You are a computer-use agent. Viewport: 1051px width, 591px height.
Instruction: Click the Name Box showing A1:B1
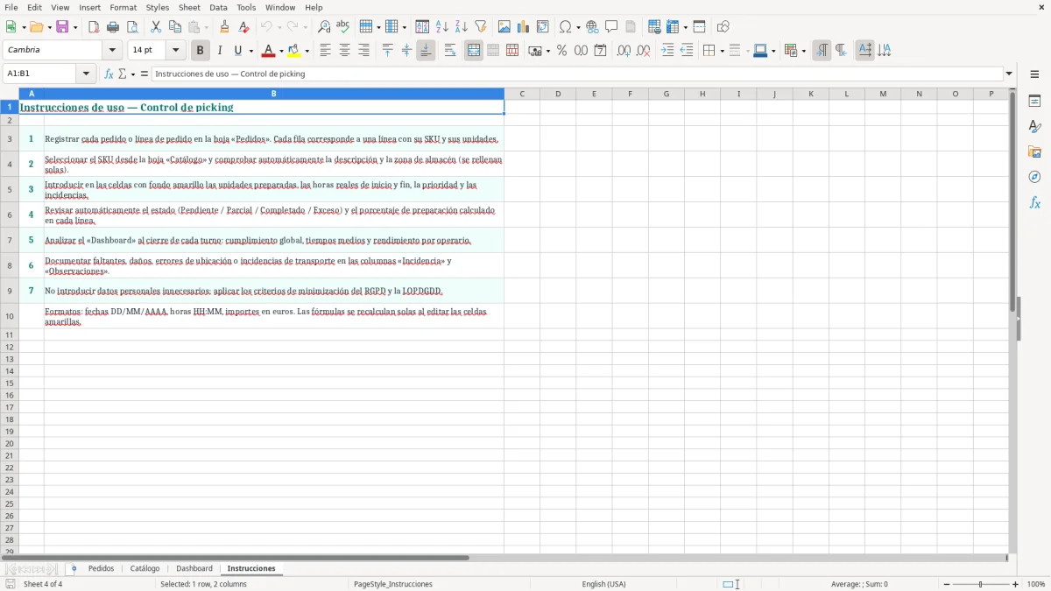point(40,74)
